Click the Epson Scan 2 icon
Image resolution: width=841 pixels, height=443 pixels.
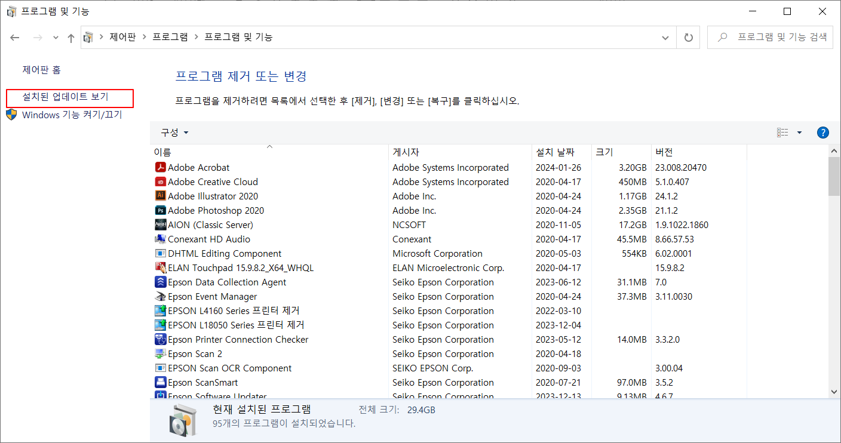click(x=160, y=354)
